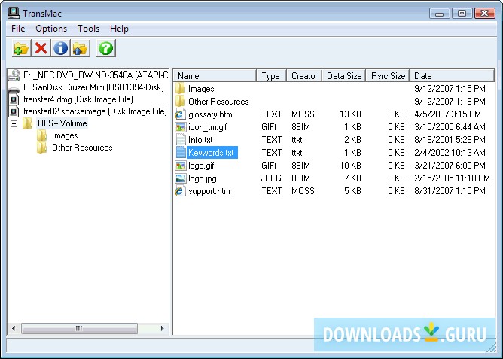Click 10 KB data size of logo.gif
This screenshot has width=503, height=359.
(x=350, y=166)
